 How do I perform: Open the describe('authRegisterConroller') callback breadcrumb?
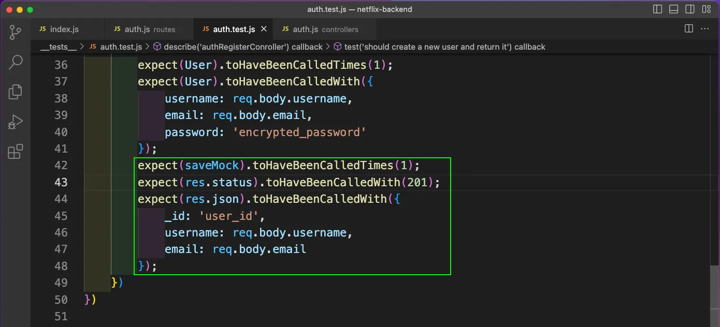click(x=243, y=47)
